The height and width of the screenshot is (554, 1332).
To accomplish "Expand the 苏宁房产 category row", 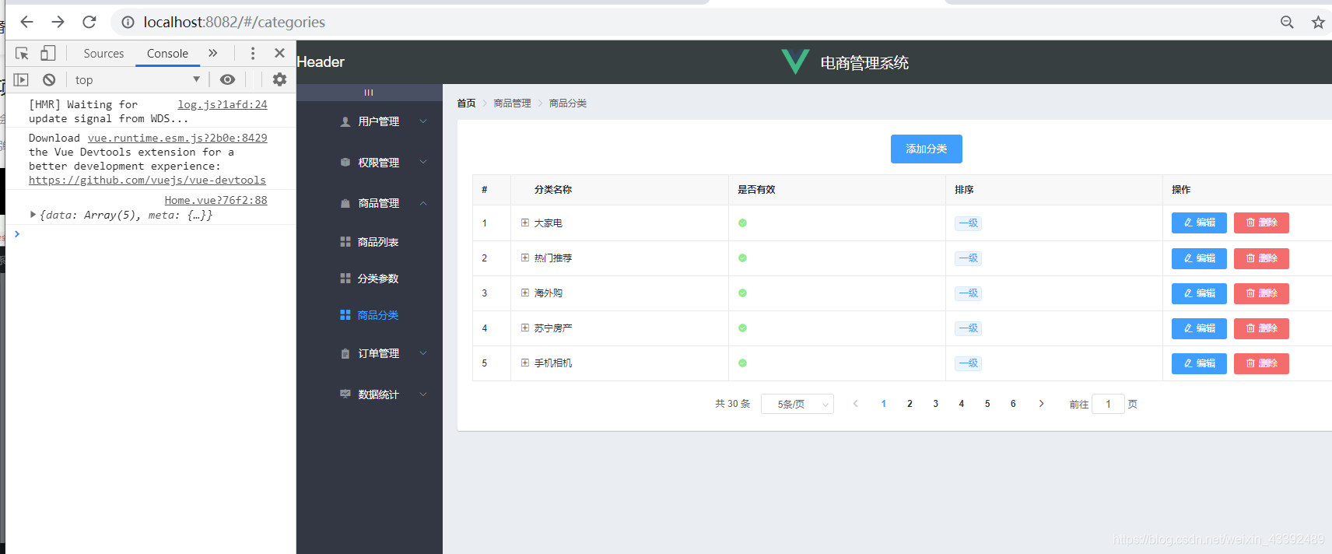I will [525, 328].
